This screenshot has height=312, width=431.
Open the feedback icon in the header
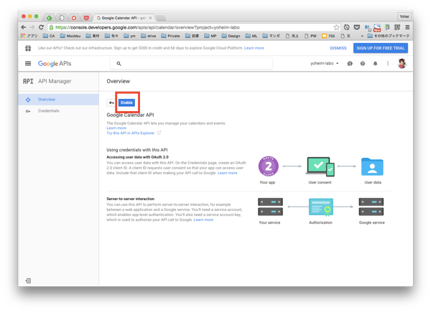pyautogui.click(x=350, y=63)
